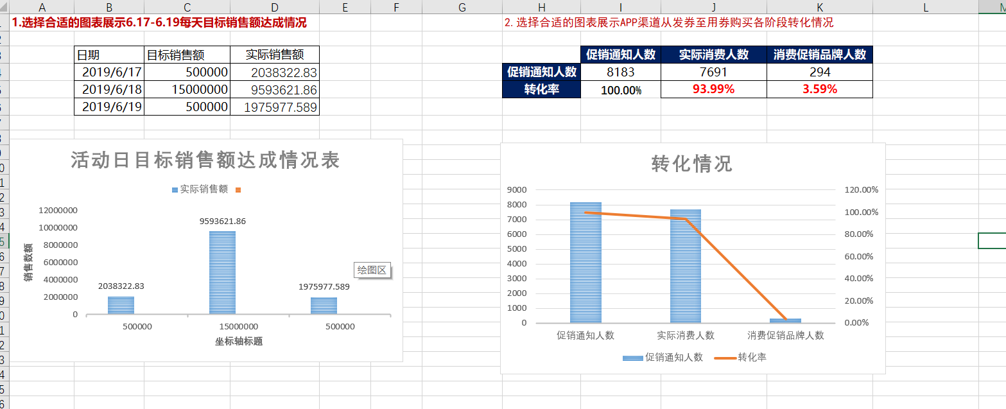Image resolution: width=1006 pixels, height=409 pixels.
Task: Click the 9000 primary axis label in conversion chart
Action: (x=517, y=190)
